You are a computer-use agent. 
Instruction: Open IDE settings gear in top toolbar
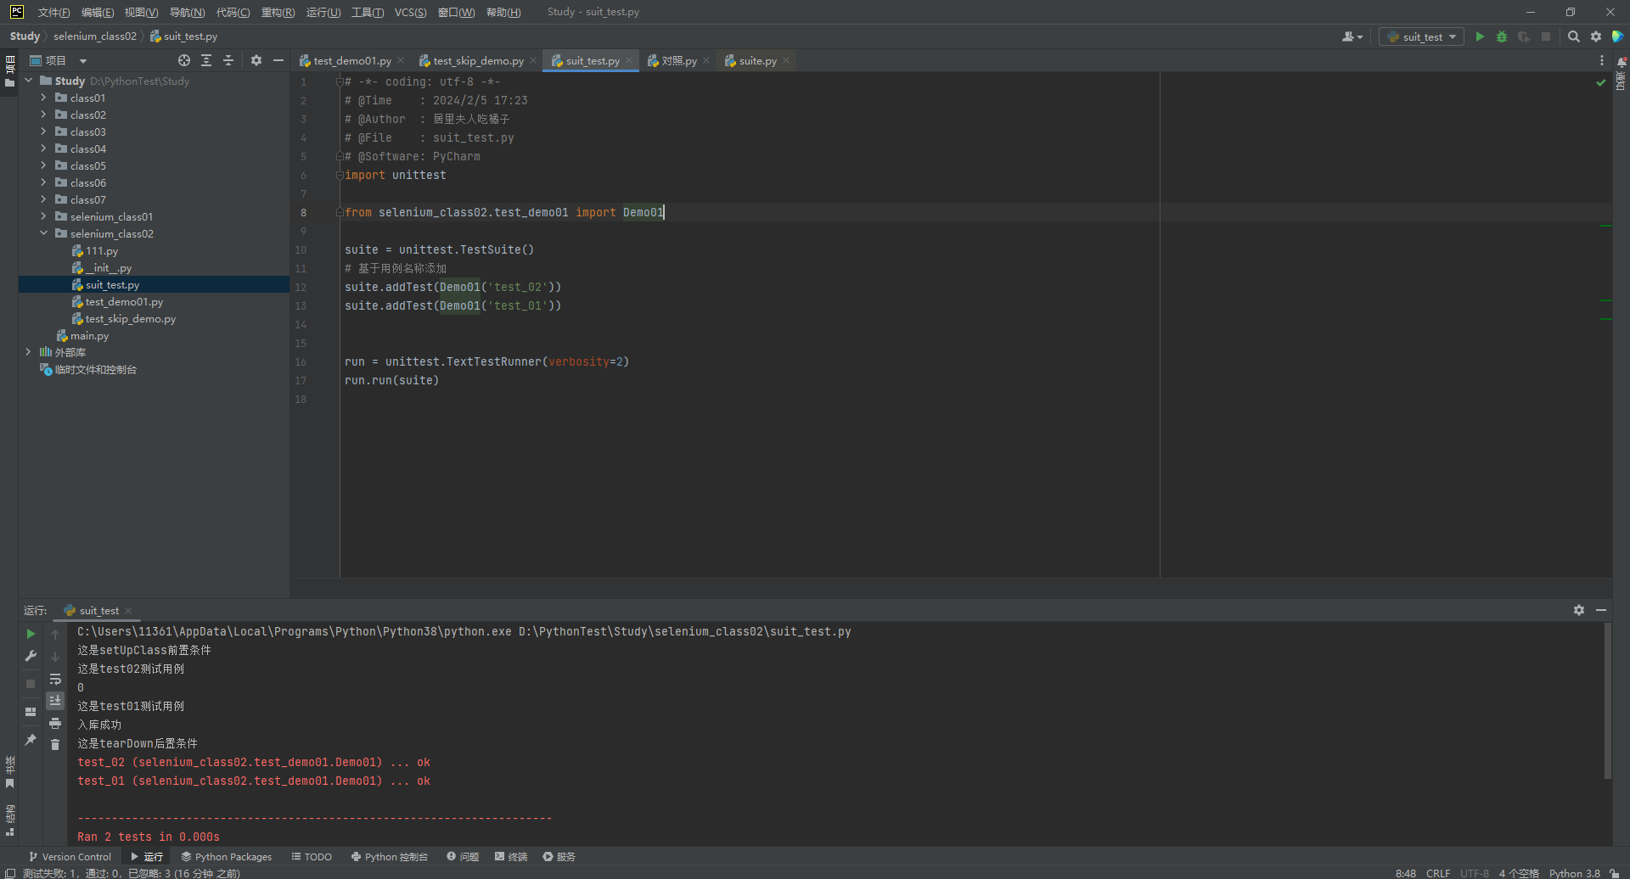[x=1596, y=36]
